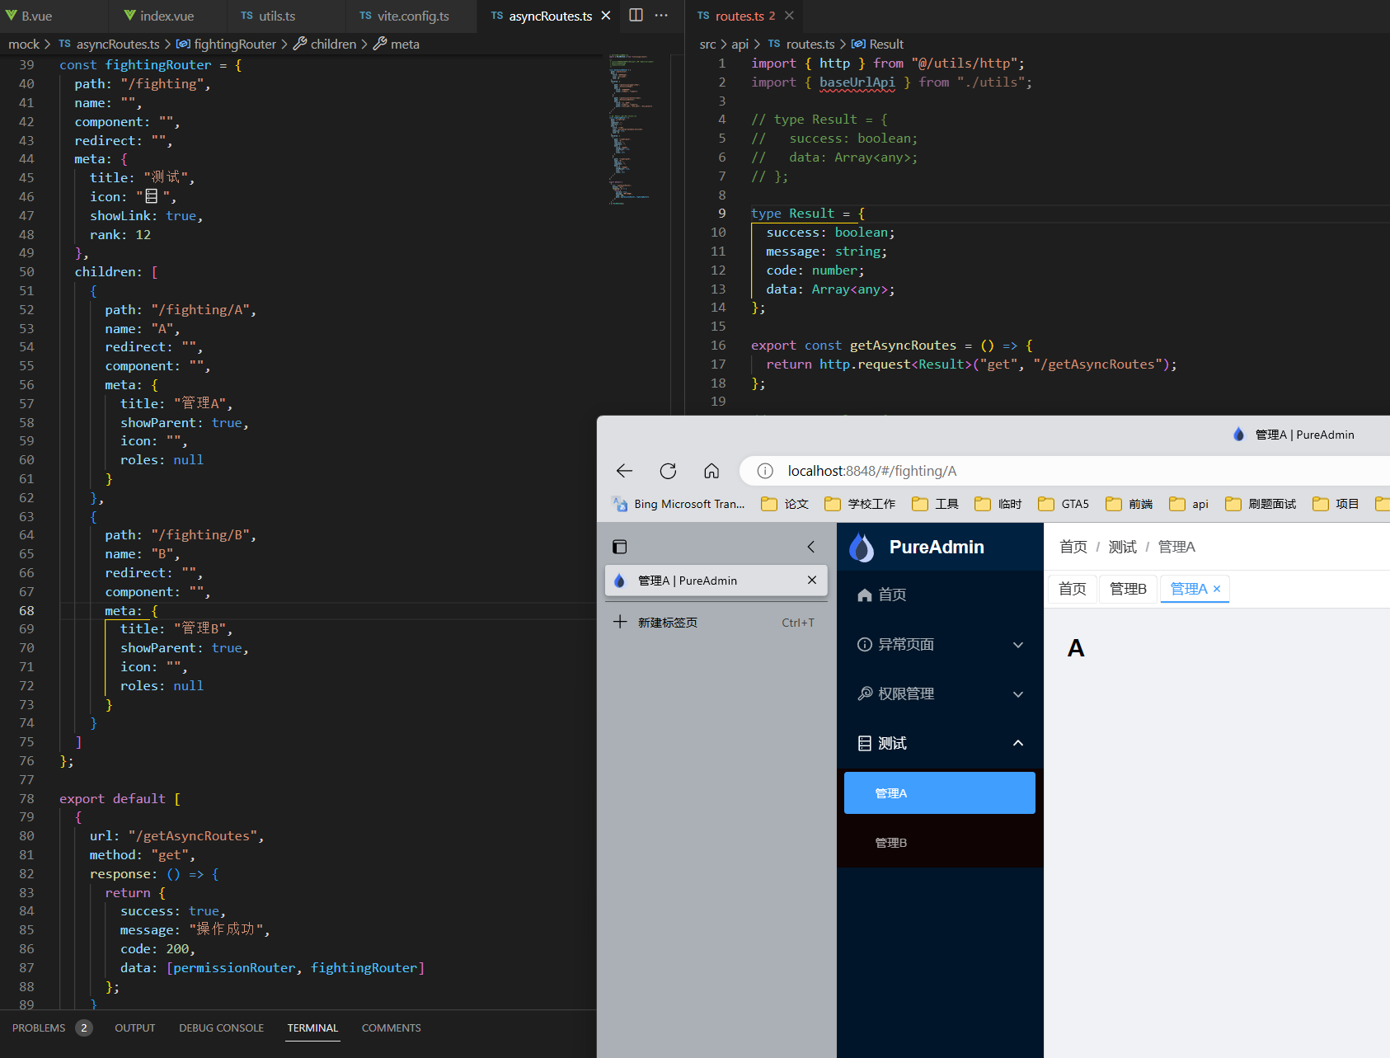Click the children breadcrumb segment

click(325, 44)
